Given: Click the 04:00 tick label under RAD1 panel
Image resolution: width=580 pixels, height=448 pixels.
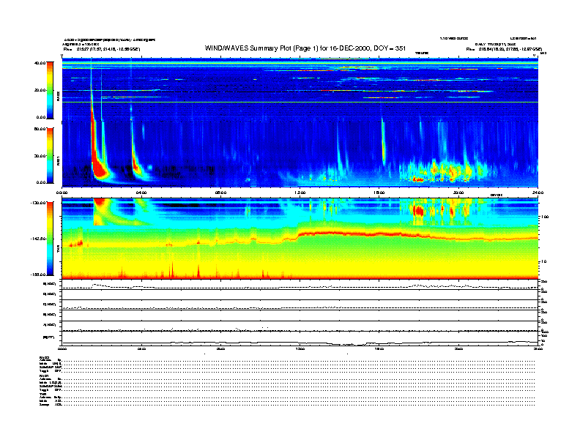Looking at the screenshot, I should pyautogui.click(x=141, y=193).
